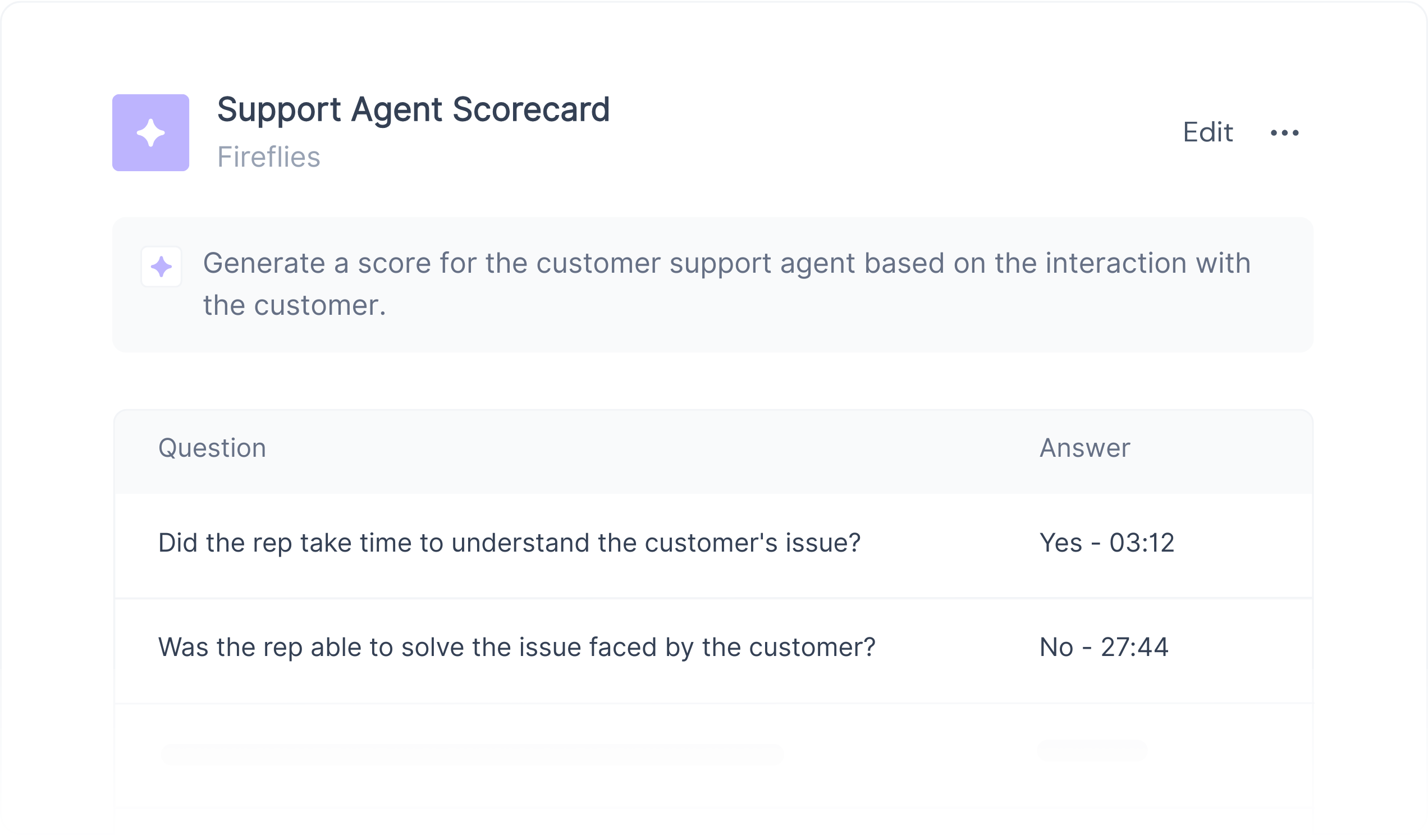
Task: Jump to the 03:12 timestamp
Action: [x=1141, y=543]
